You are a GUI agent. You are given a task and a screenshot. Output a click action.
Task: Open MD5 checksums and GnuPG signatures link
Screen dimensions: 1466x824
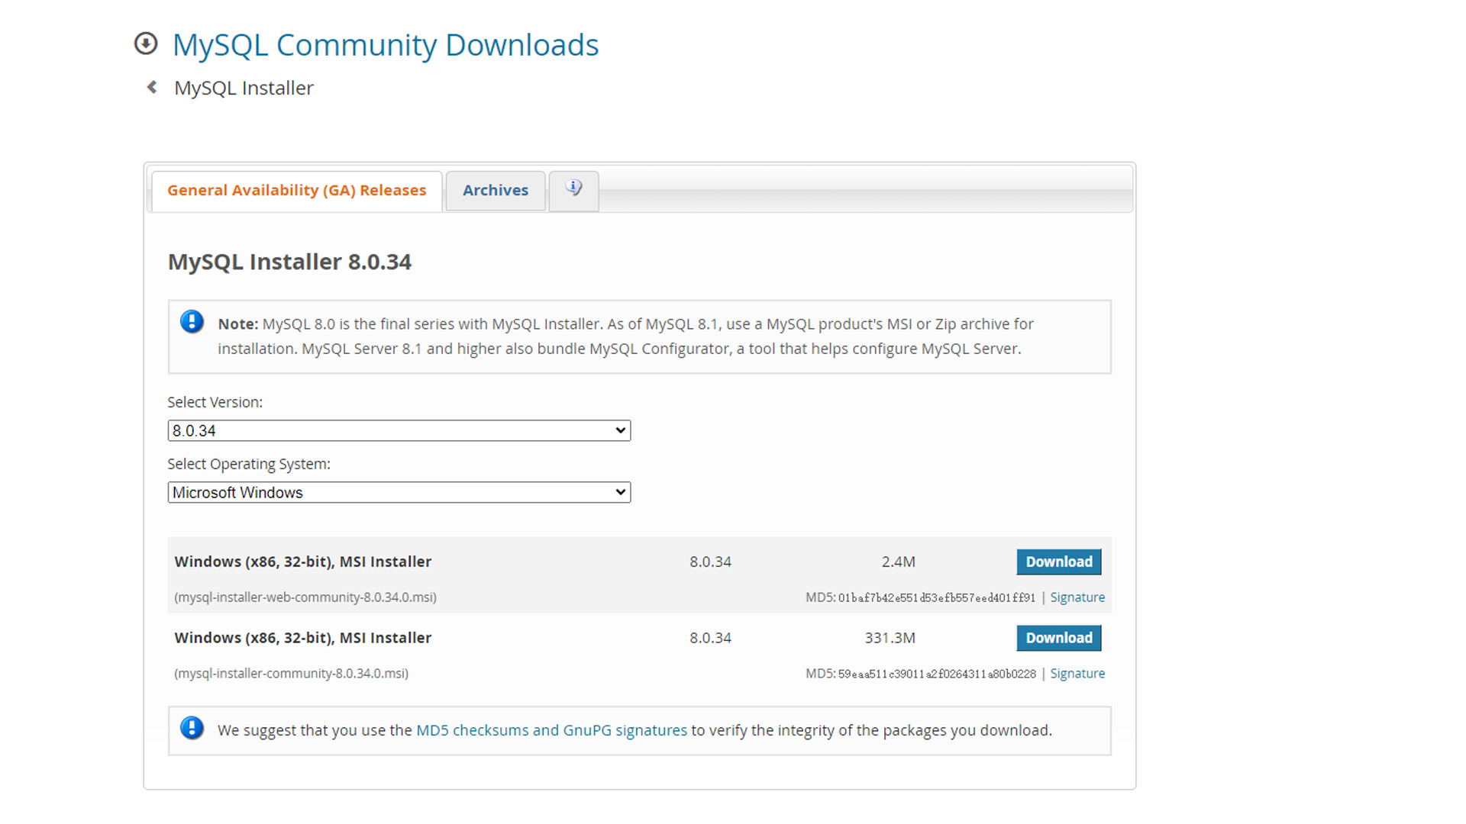tap(551, 730)
